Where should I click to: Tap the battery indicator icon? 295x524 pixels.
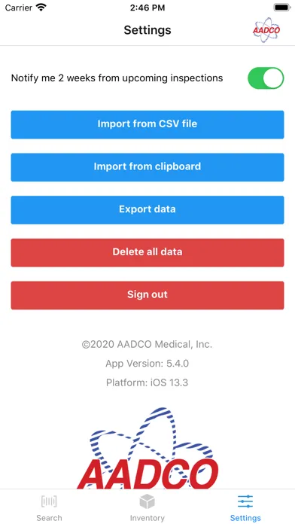click(x=282, y=8)
